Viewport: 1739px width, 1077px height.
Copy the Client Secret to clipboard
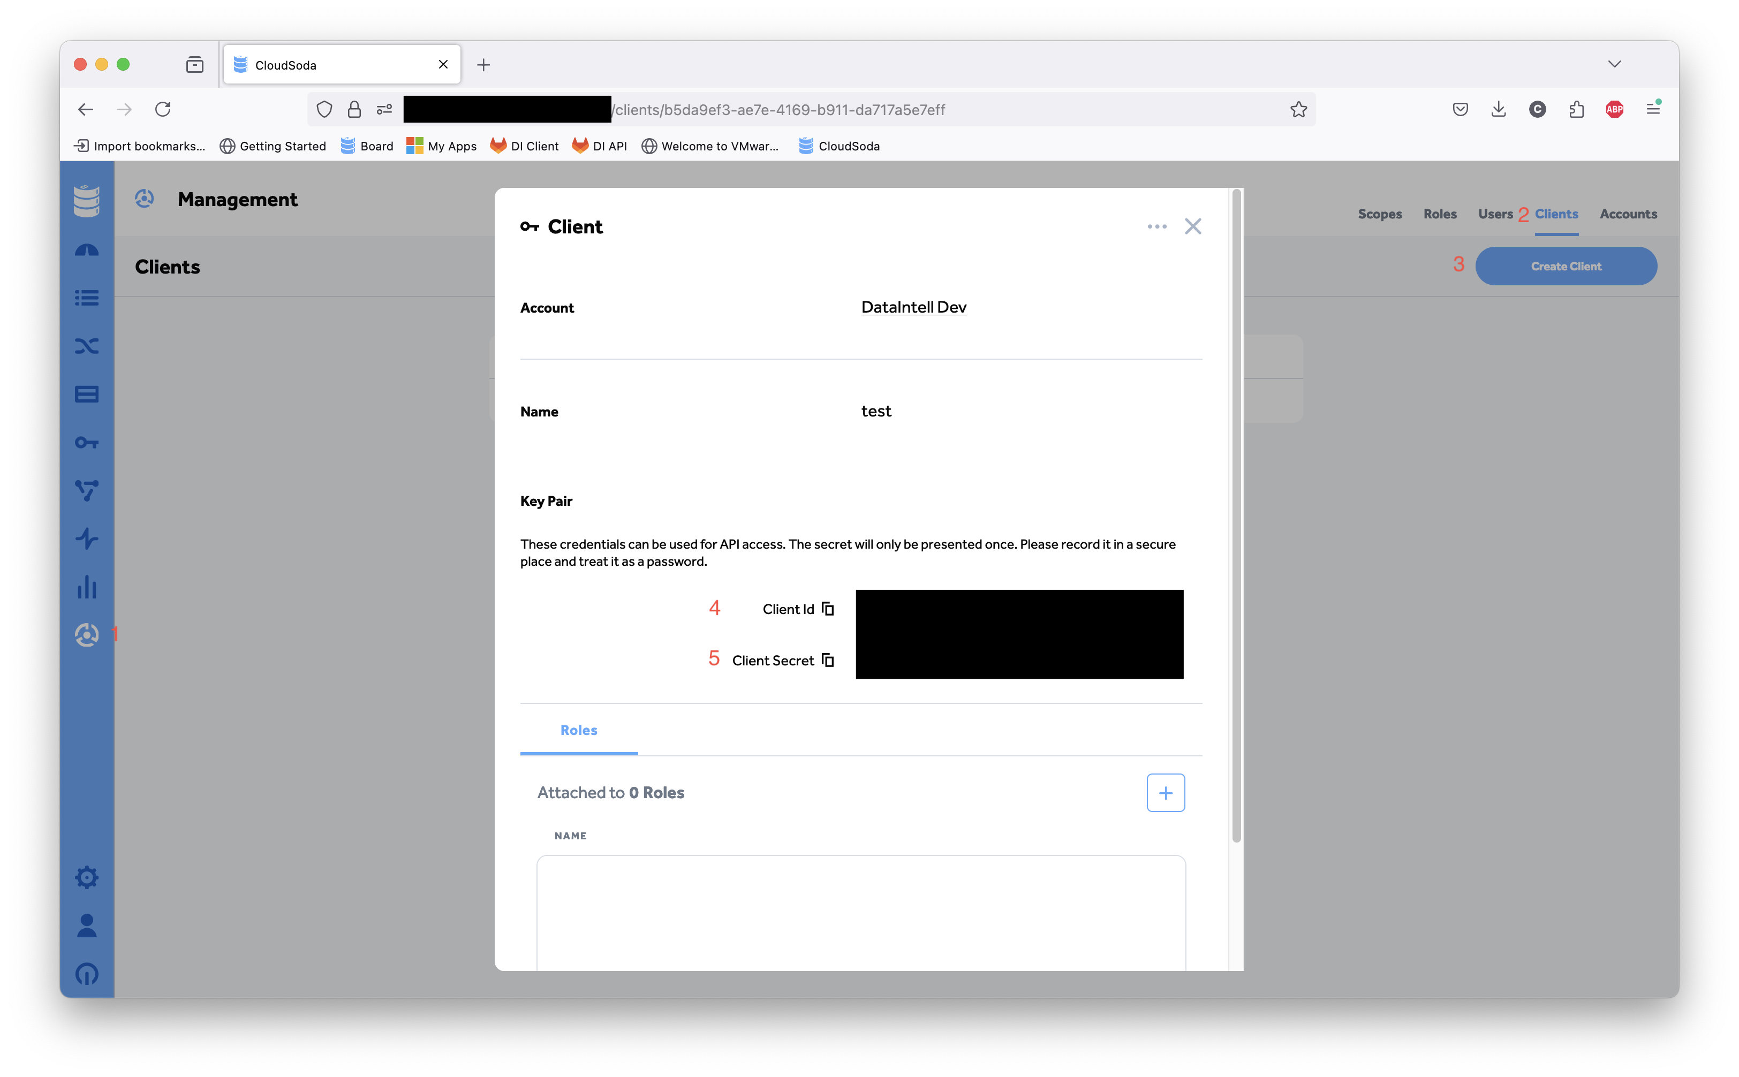(x=827, y=661)
